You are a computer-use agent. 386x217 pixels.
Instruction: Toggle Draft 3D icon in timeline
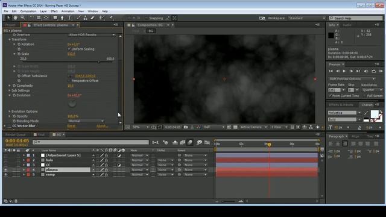point(165,142)
